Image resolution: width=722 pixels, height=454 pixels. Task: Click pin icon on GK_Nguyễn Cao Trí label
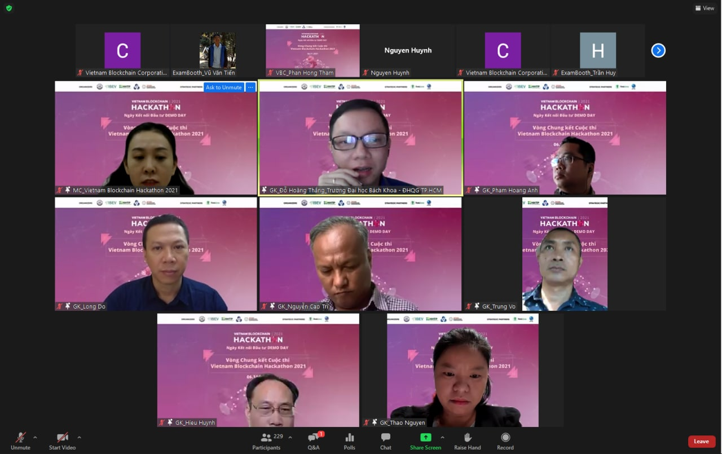(272, 307)
